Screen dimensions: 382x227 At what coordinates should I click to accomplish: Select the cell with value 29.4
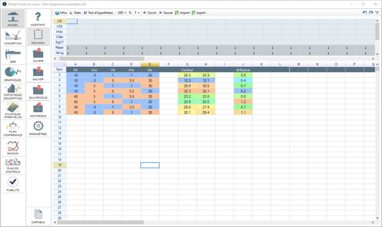pyautogui.click(x=206, y=113)
